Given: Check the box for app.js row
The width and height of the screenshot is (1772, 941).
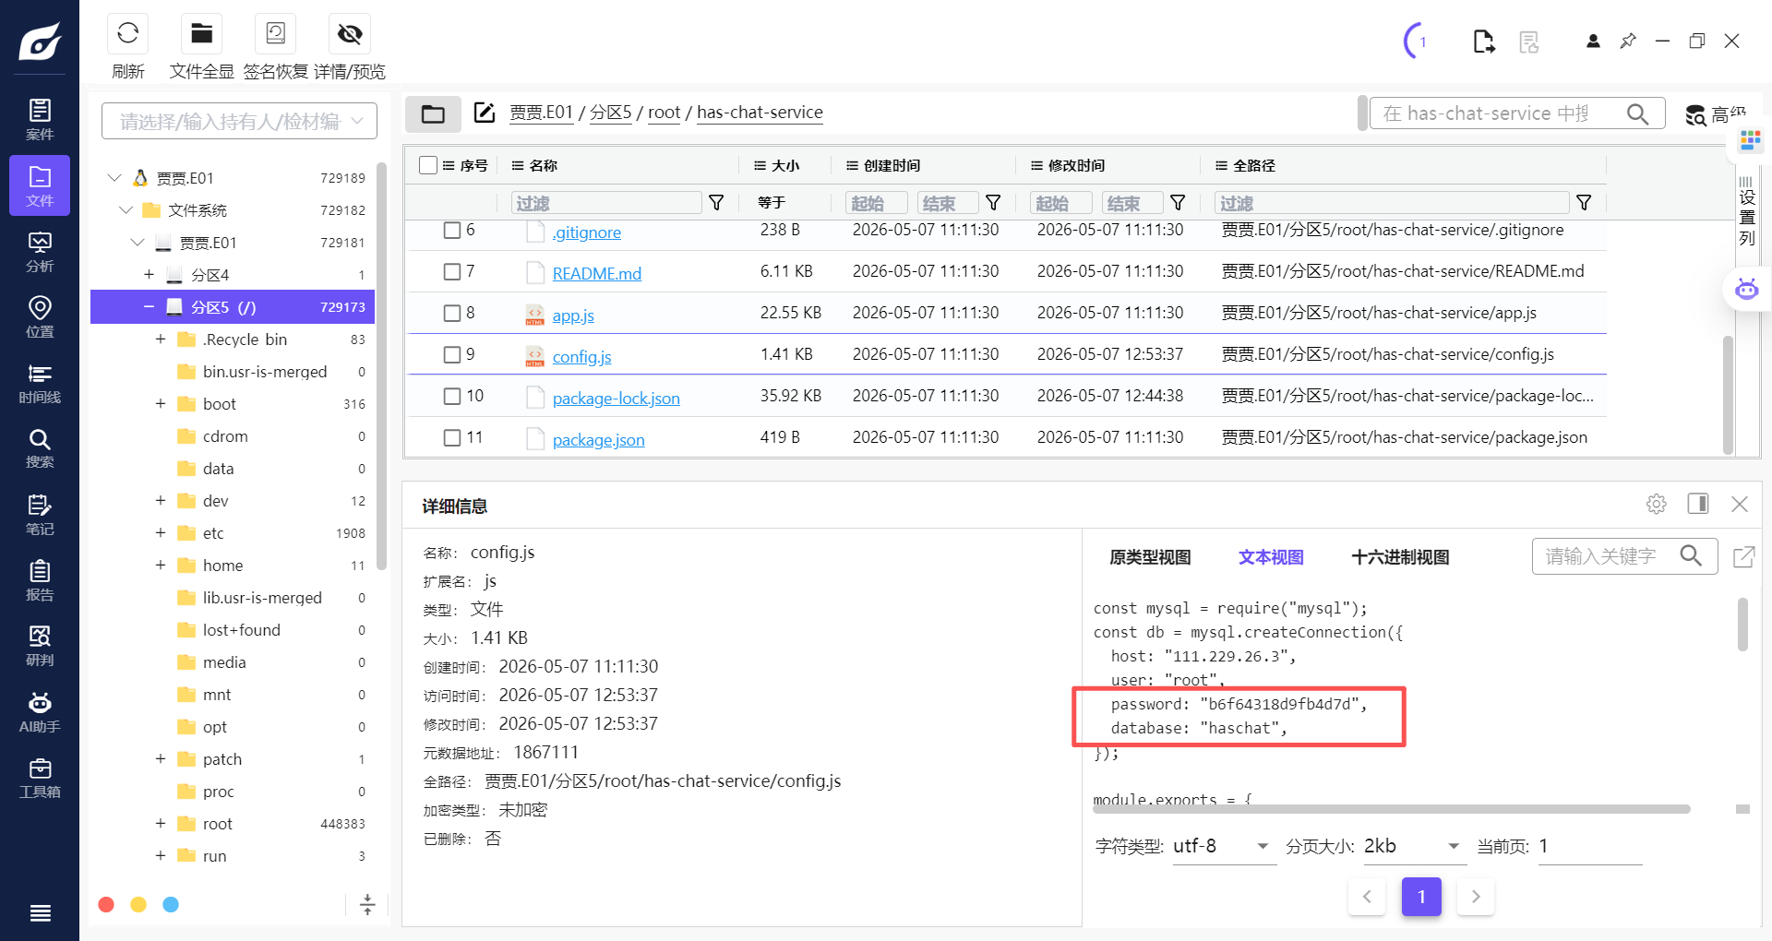Looking at the screenshot, I should [452, 313].
